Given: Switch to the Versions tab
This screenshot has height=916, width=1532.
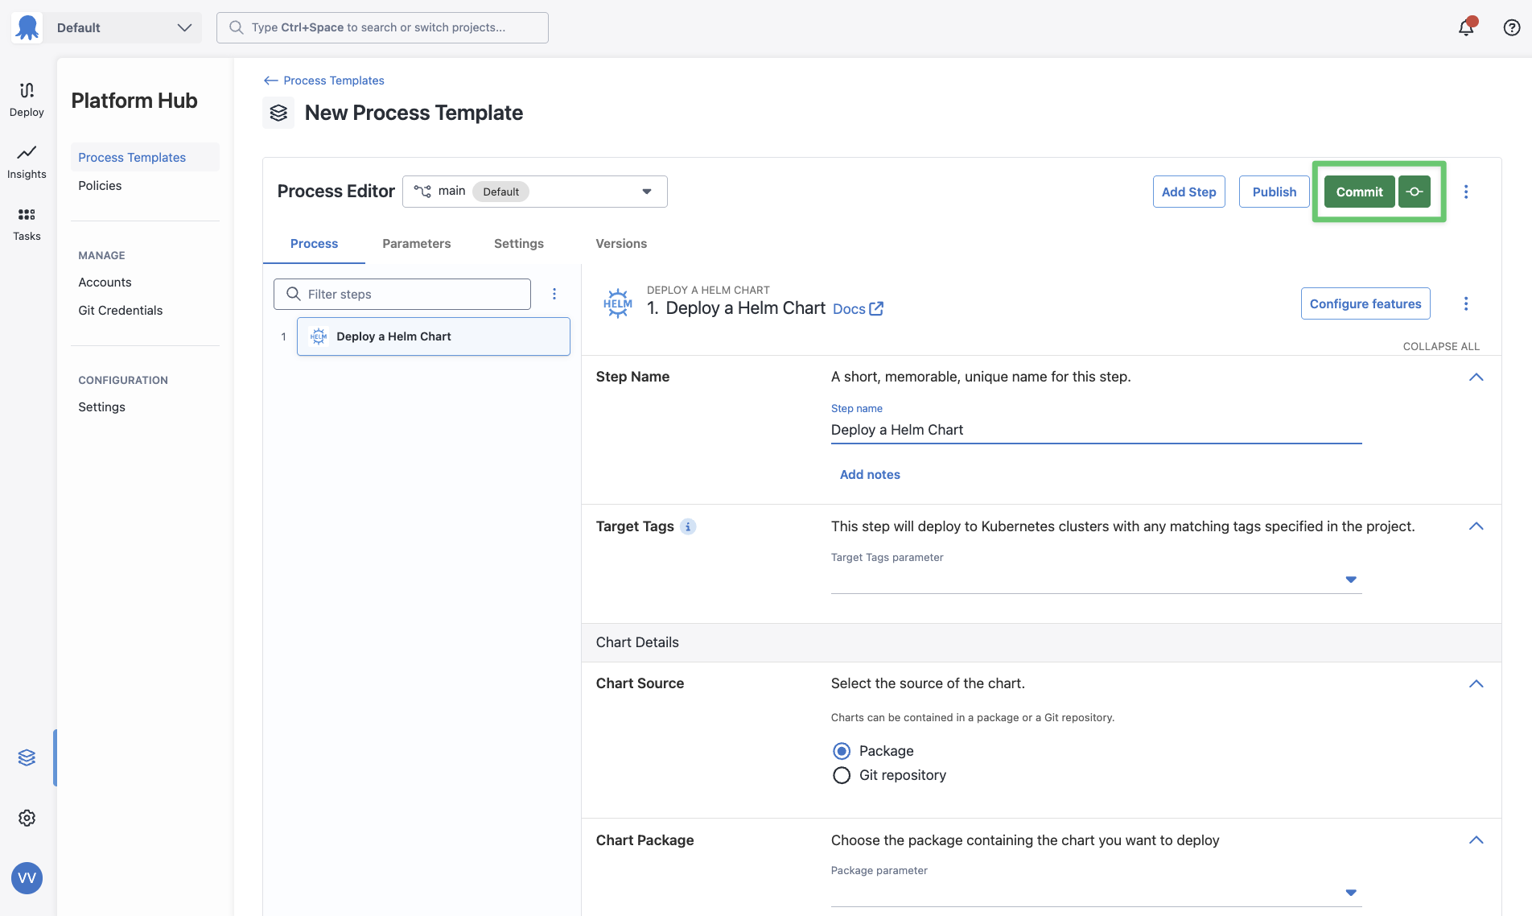Looking at the screenshot, I should click(620, 243).
